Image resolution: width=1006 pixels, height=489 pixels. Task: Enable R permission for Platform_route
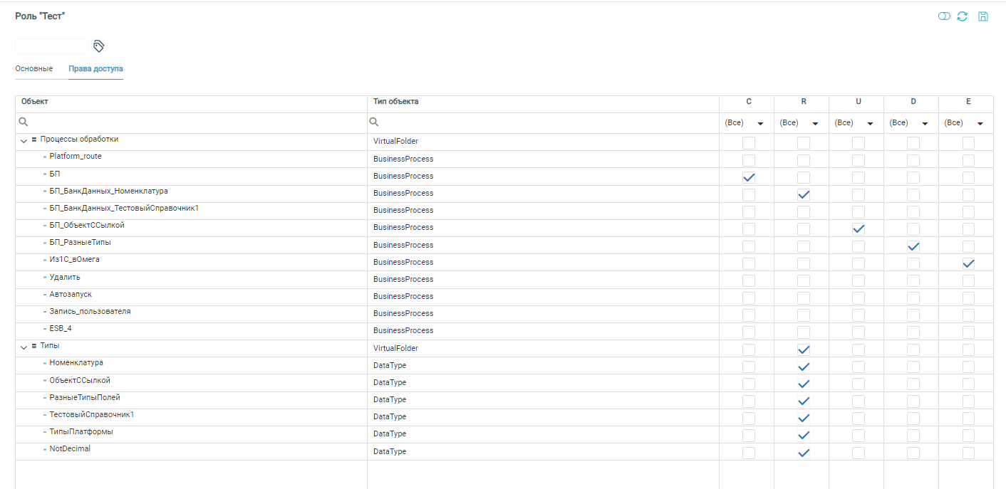click(804, 160)
